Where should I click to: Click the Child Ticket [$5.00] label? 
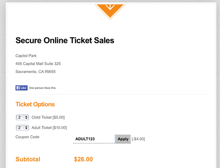point(48,117)
